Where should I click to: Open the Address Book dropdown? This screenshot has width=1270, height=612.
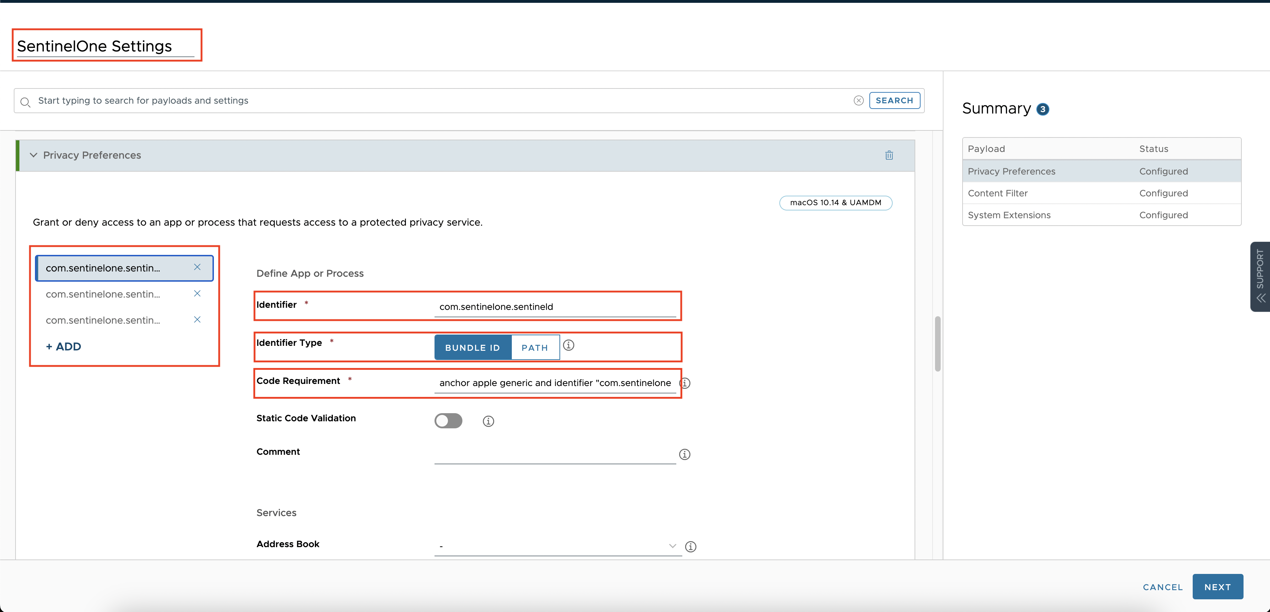(558, 546)
